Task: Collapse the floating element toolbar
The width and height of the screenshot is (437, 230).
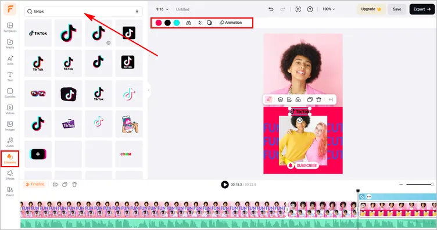Action: [x=331, y=99]
